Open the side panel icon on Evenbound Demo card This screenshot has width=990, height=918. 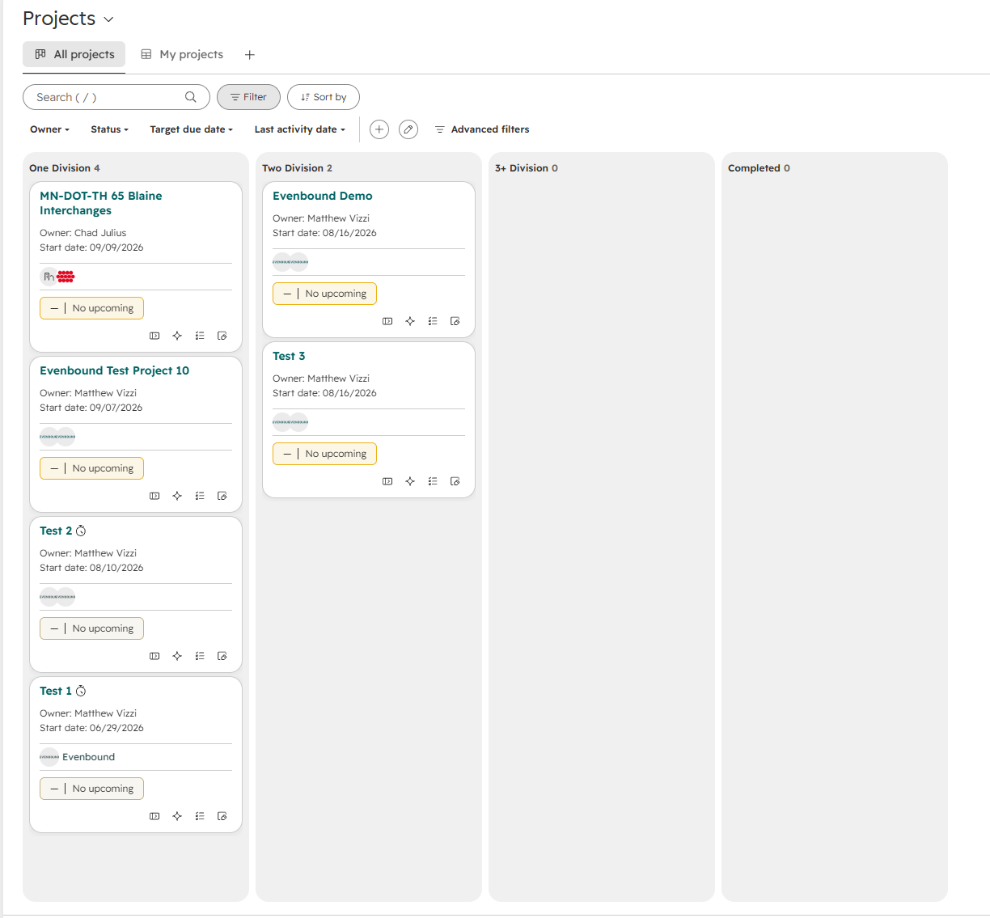click(387, 321)
